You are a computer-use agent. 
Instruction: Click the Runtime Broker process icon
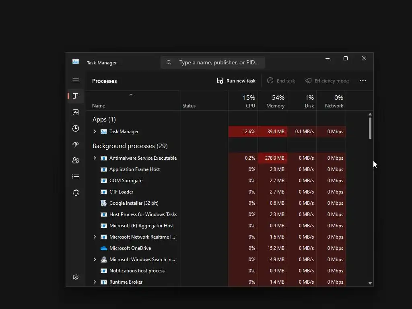click(104, 282)
